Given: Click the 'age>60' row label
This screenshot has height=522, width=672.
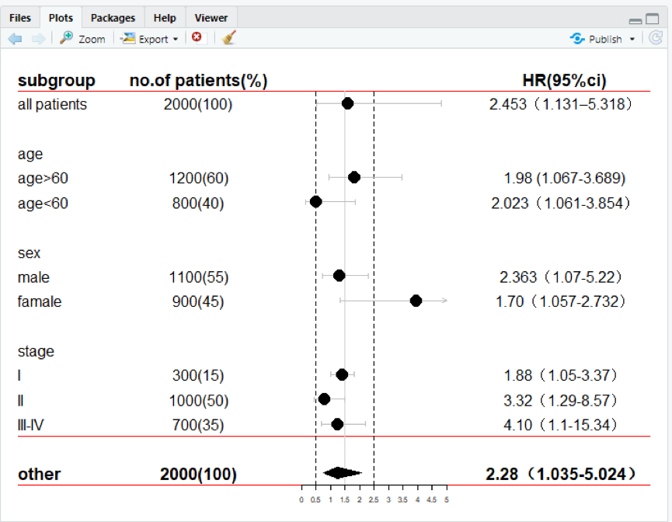Looking at the screenshot, I should (43, 178).
